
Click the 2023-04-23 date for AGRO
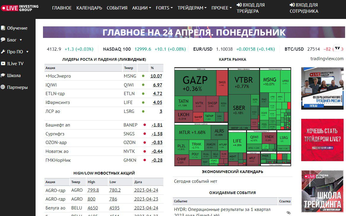point(146,199)
